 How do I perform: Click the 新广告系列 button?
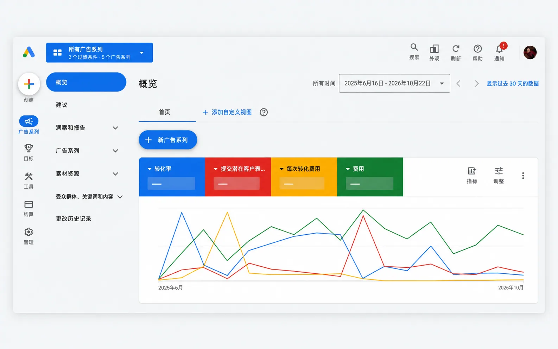click(x=168, y=140)
